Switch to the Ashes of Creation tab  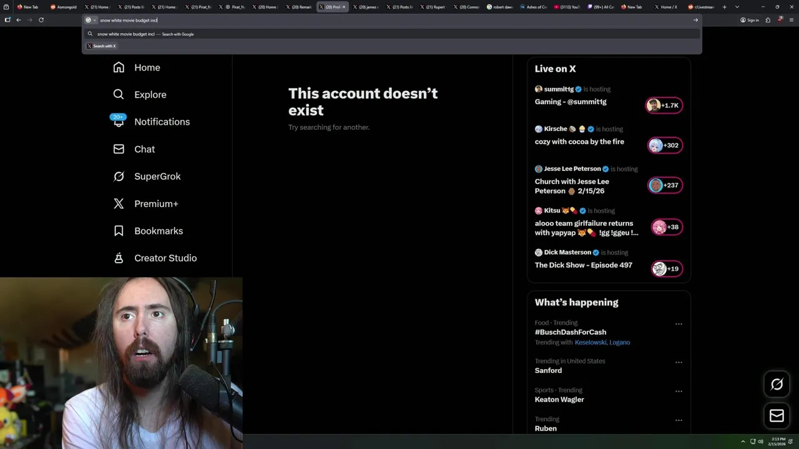coord(534,7)
